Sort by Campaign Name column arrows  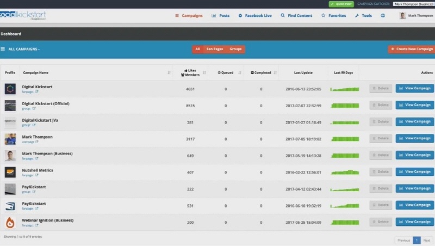point(169,72)
